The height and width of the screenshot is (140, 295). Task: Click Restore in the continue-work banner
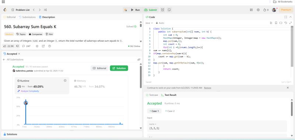208,88
